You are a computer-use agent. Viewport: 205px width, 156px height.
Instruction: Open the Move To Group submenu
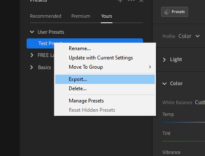pyautogui.click(x=105, y=67)
